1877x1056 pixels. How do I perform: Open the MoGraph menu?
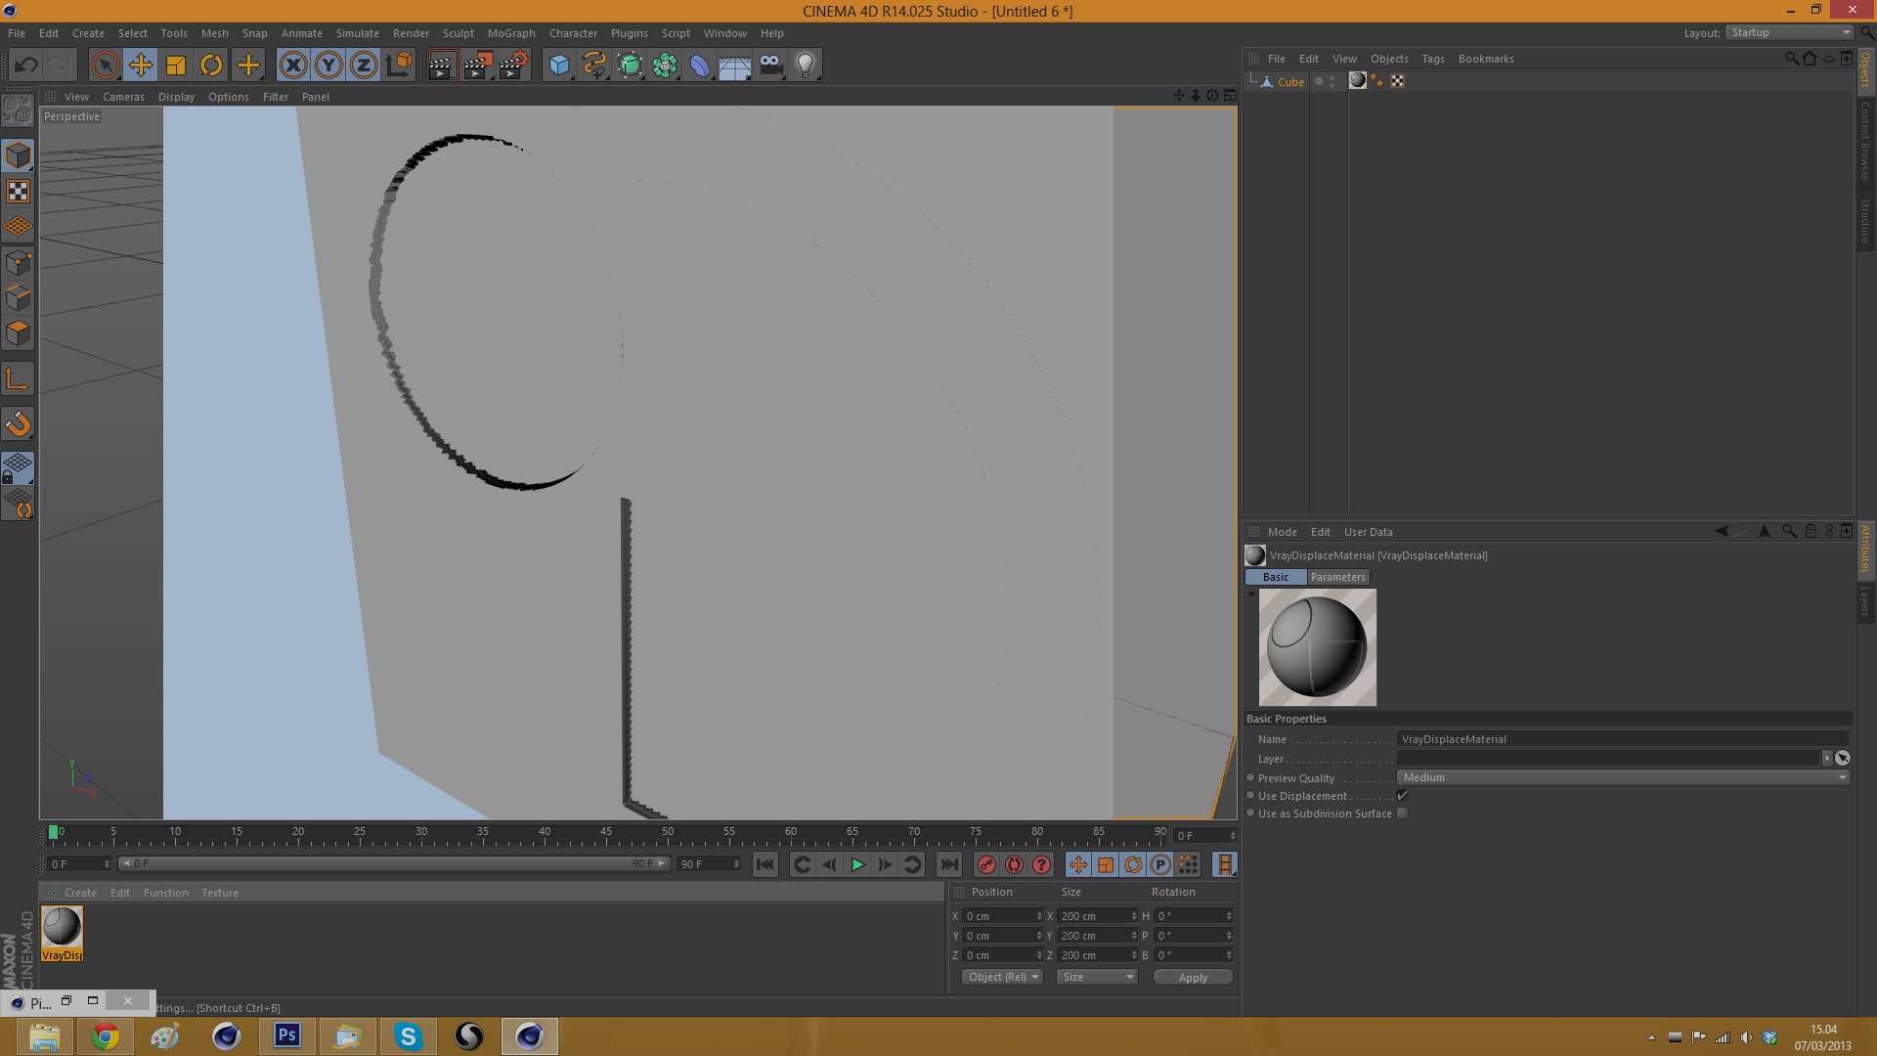(x=511, y=33)
